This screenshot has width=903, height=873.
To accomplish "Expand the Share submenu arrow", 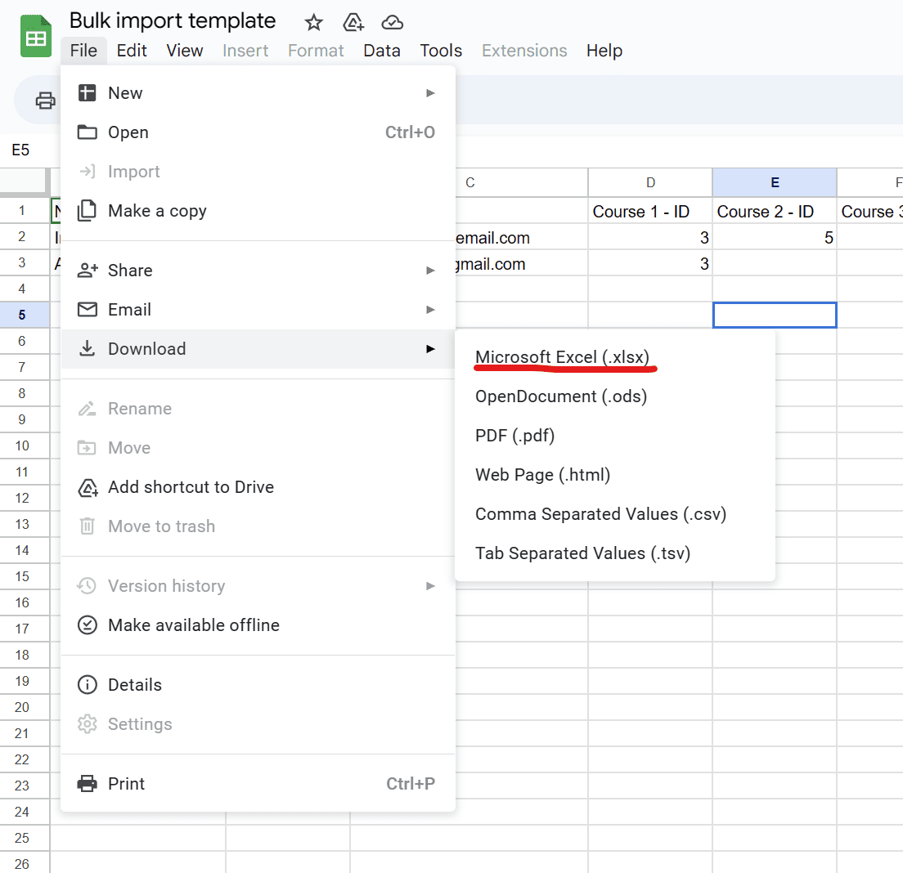I will coord(430,270).
